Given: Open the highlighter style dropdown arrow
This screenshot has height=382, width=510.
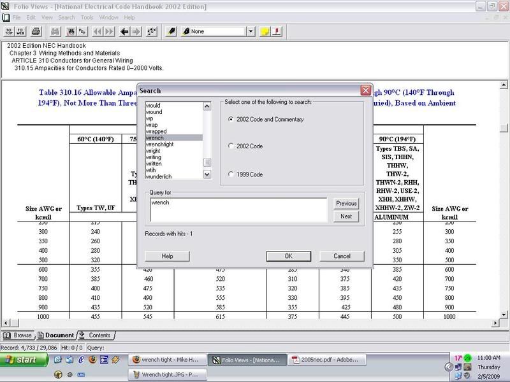Looking at the screenshot, I should click(251, 31).
